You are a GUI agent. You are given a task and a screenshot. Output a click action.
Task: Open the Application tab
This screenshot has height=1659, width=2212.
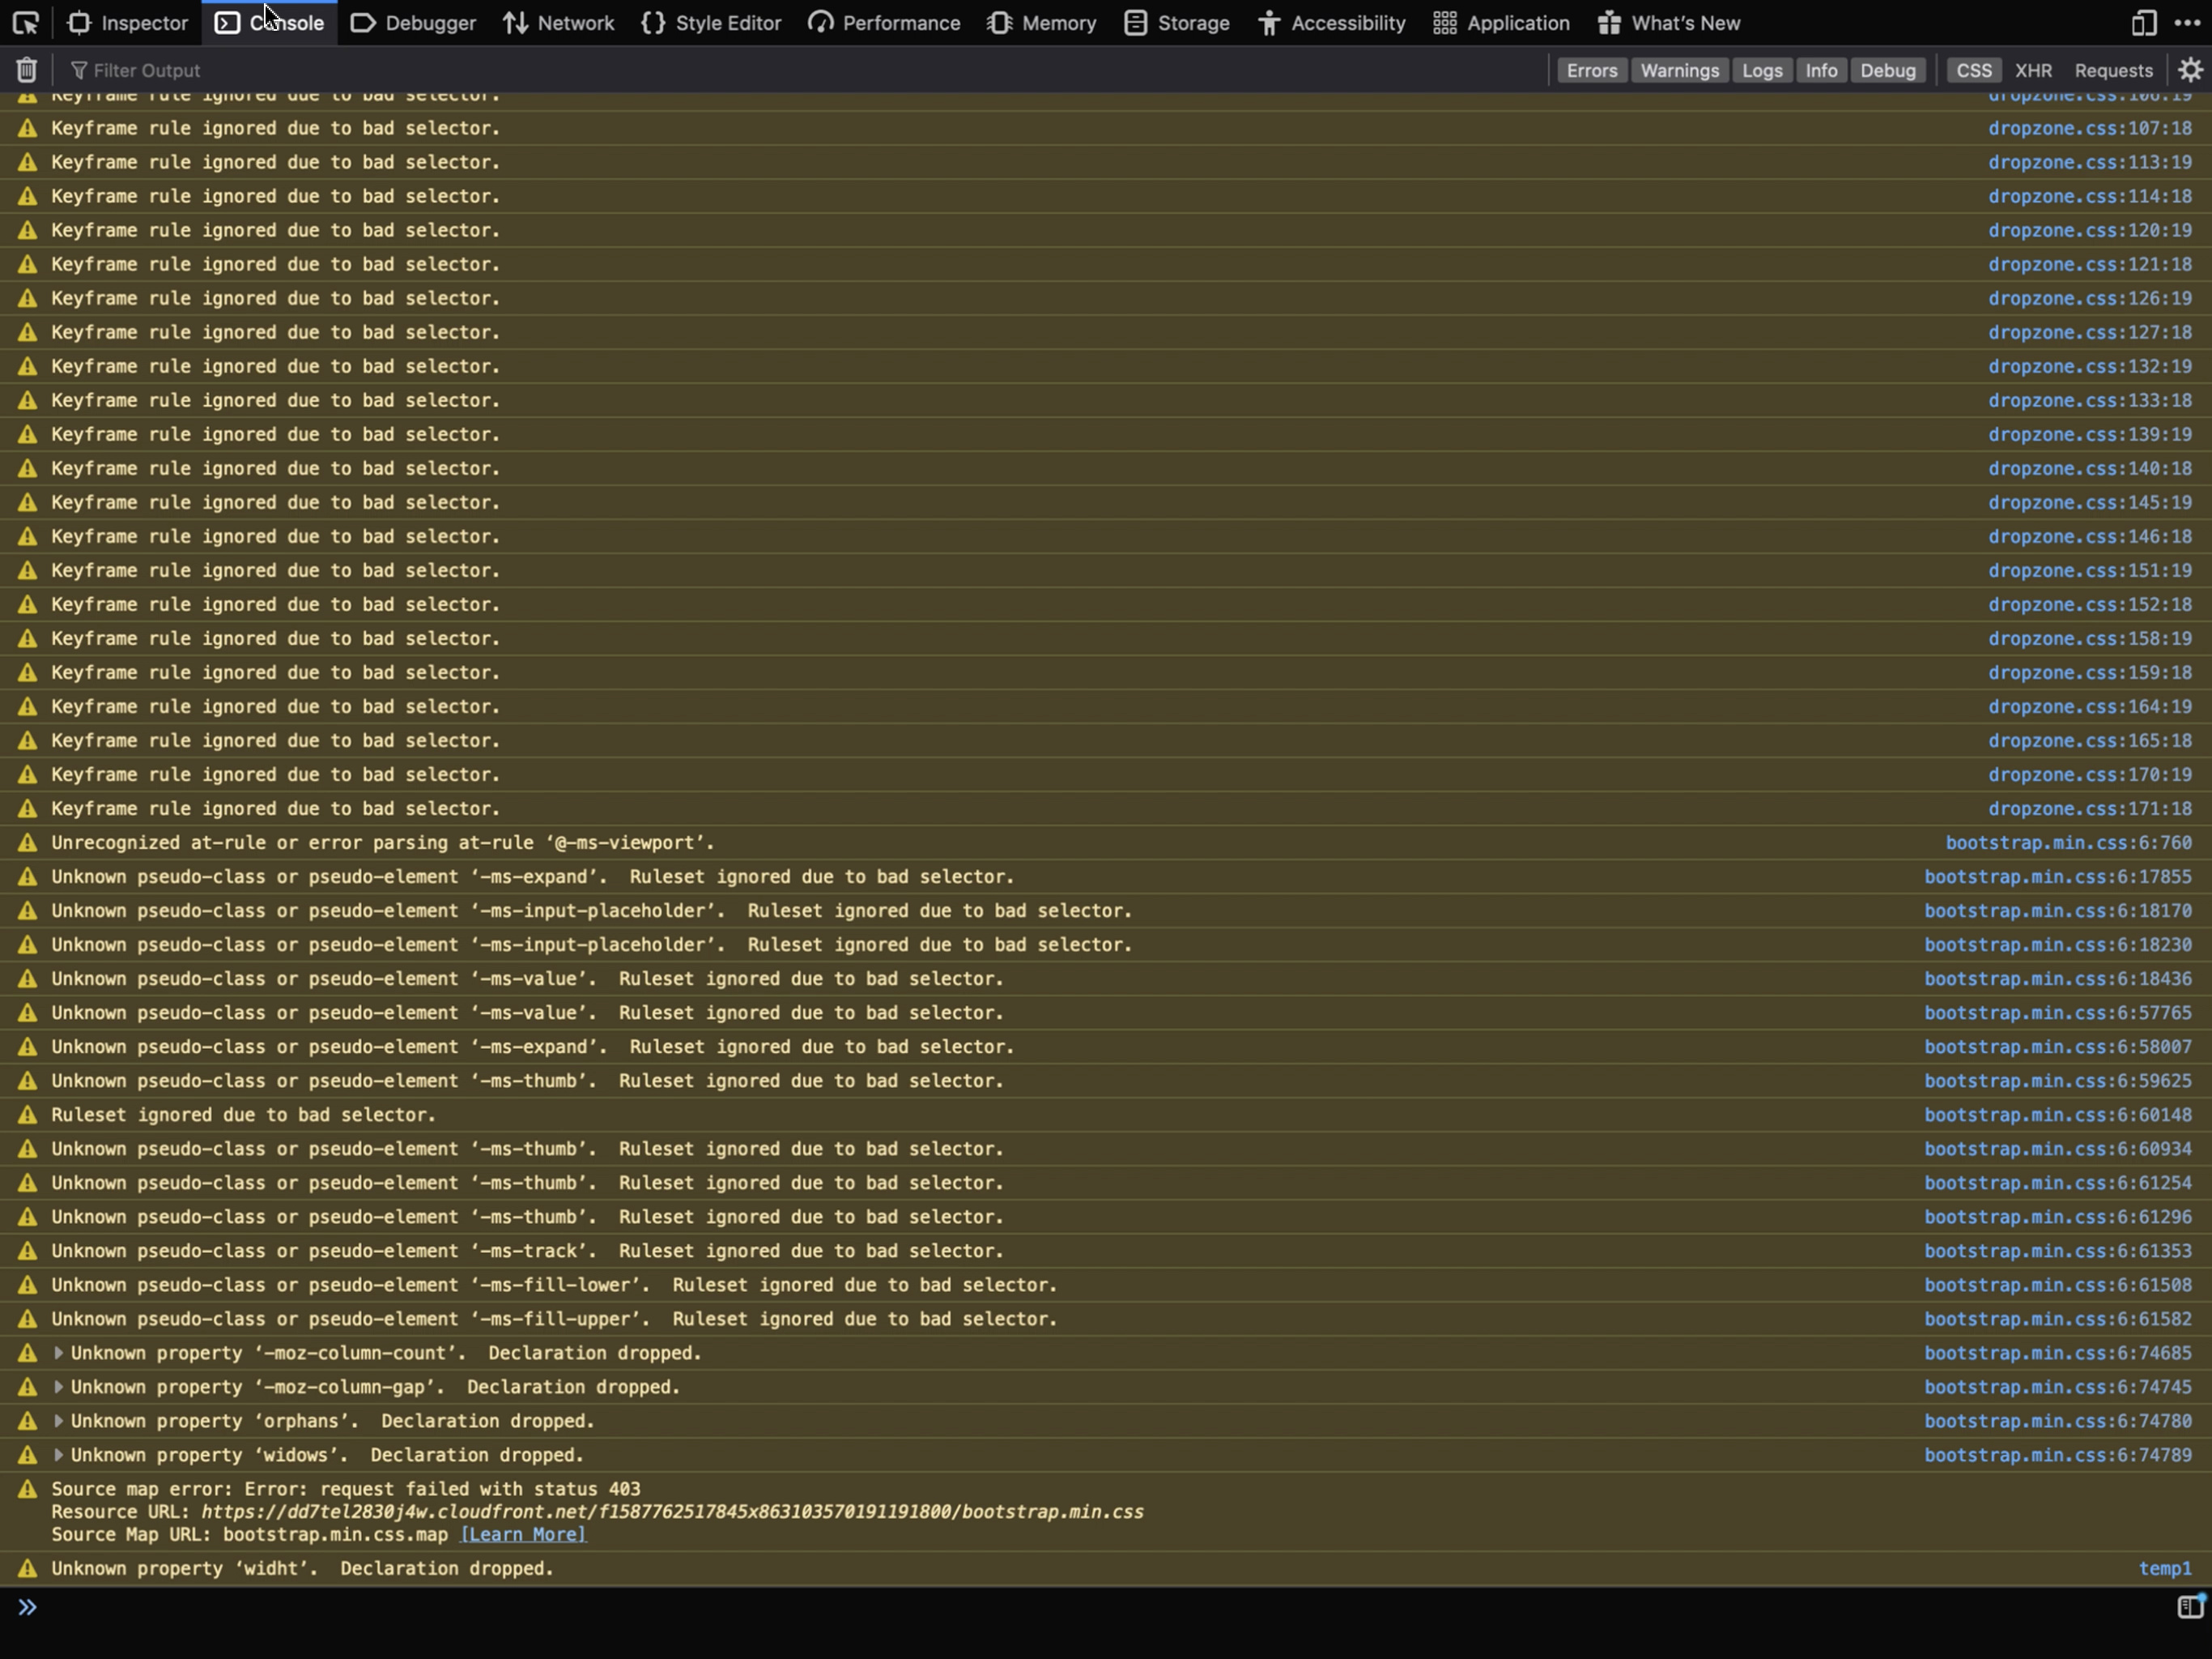point(1500,22)
